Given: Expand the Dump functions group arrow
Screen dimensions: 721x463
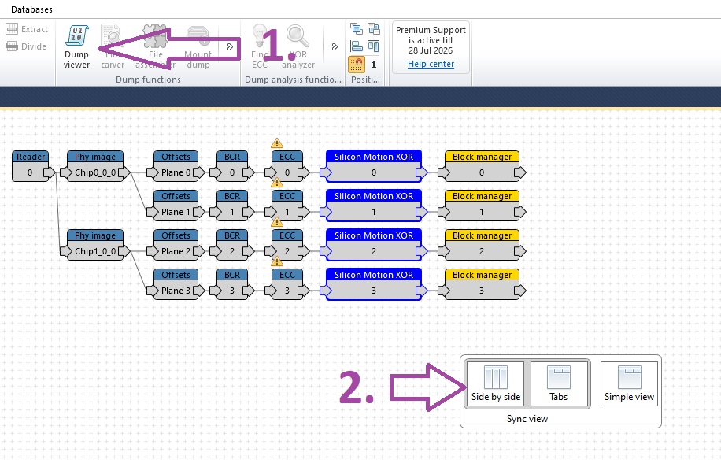Looking at the screenshot, I should (x=230, y=47).
